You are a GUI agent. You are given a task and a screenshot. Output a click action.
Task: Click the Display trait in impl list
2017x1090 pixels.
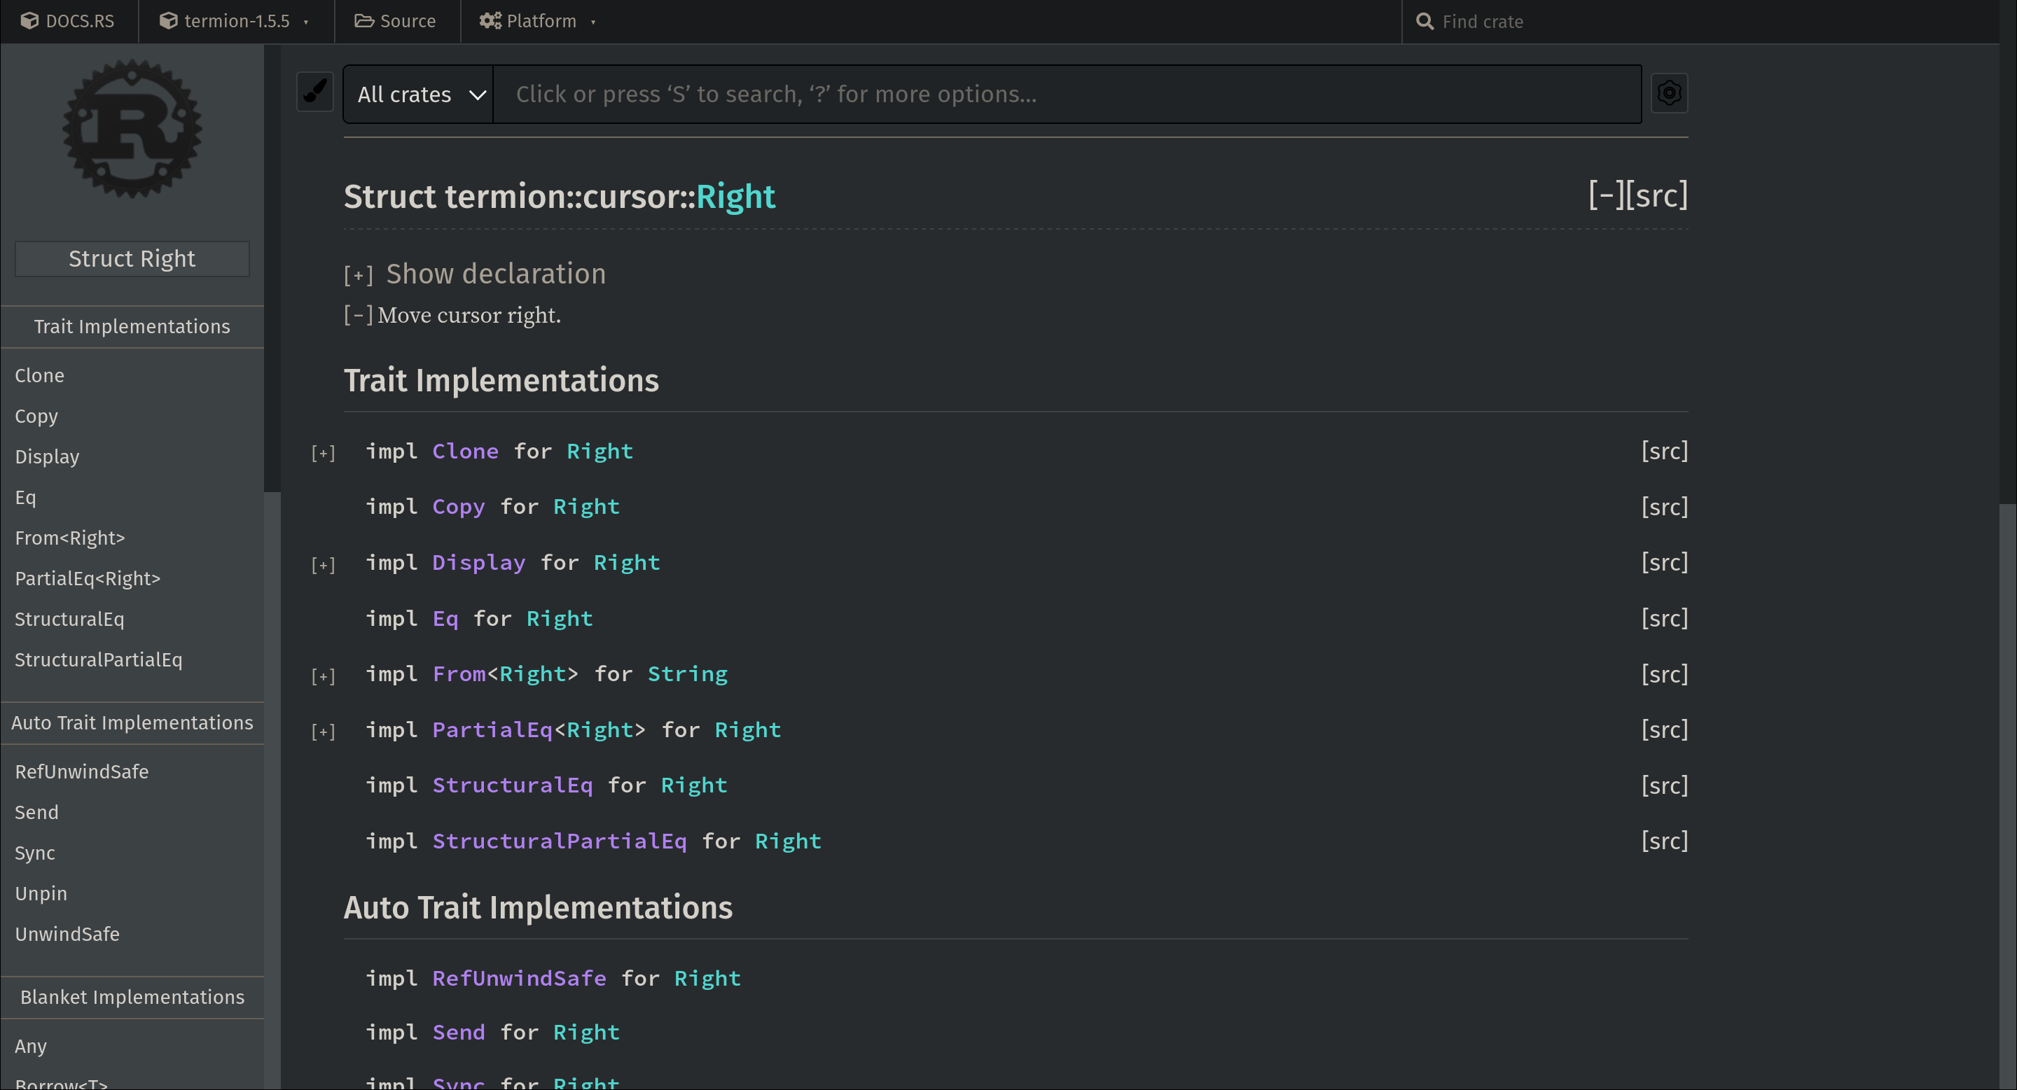478,562
